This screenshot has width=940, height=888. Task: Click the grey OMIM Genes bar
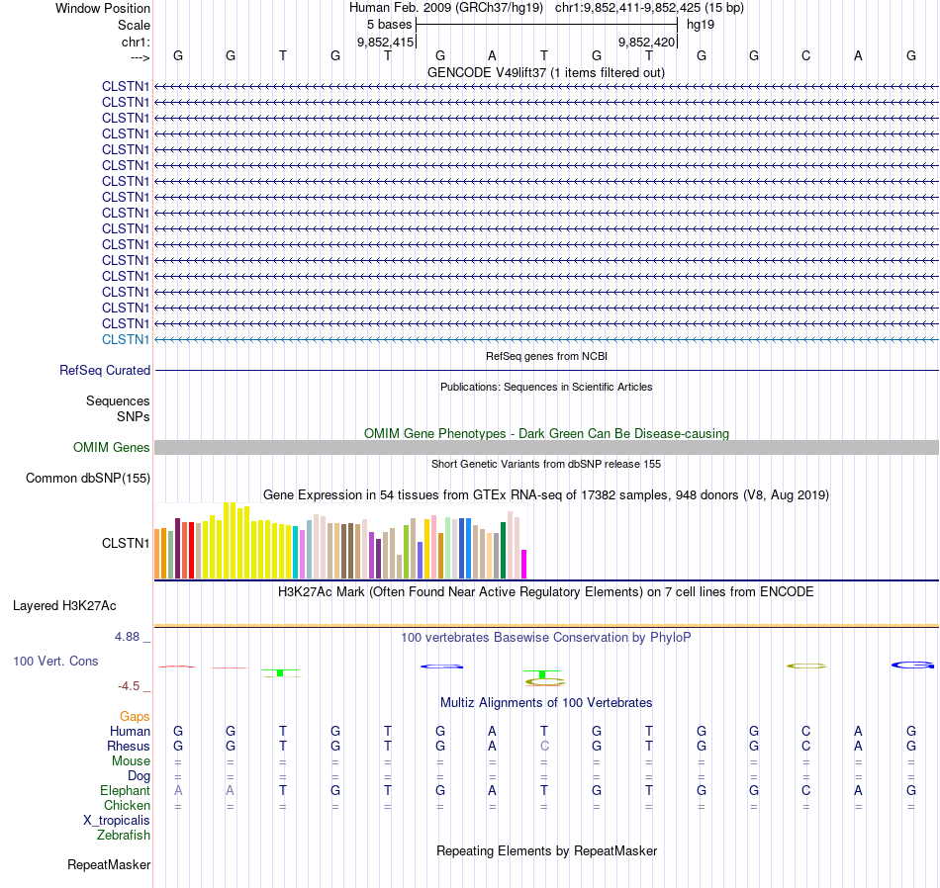click(546, 448)
